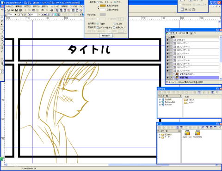Click the save floppy disk icon
The height and width of the screenshot is (171, 222).
[17, 10]
